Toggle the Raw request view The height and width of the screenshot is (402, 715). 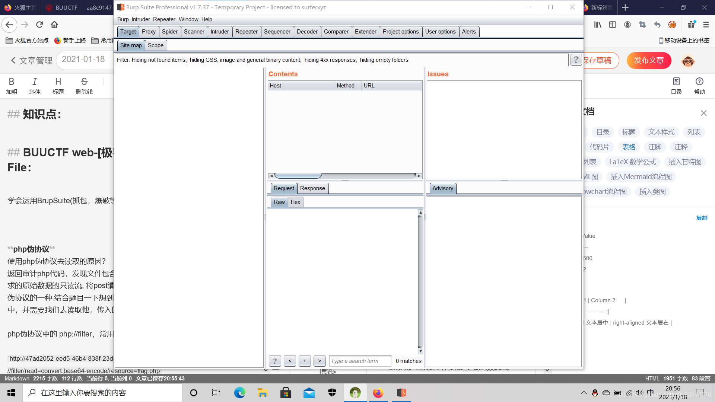[279, 202]
